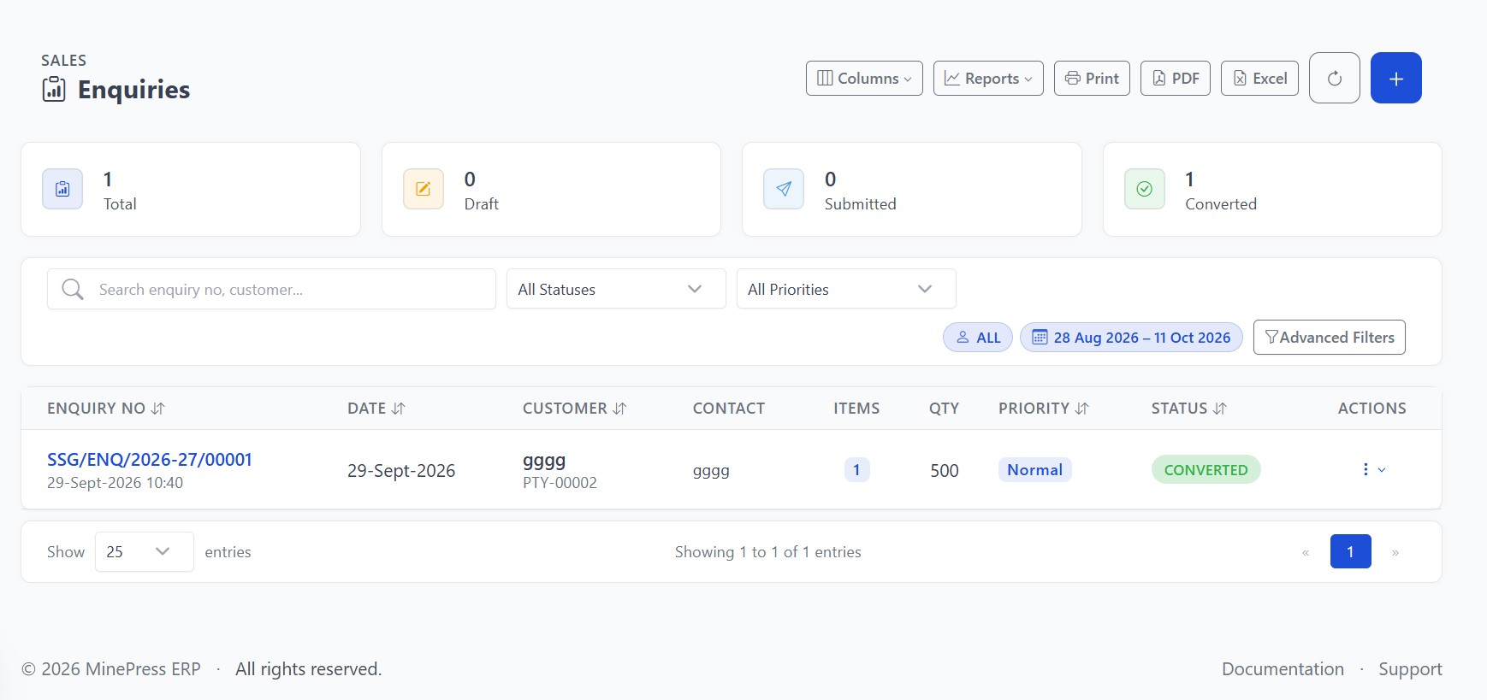Screen dimensions: 1487x700
Task: Open the All Priorities dropdown
Action: 846,289
